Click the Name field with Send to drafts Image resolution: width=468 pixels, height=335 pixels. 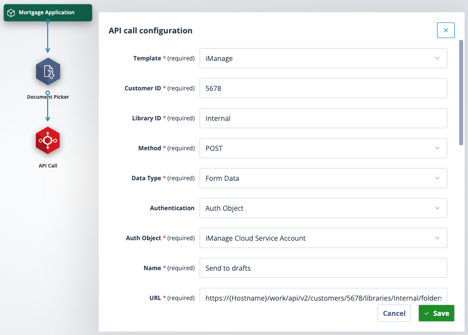click(323, 268)
